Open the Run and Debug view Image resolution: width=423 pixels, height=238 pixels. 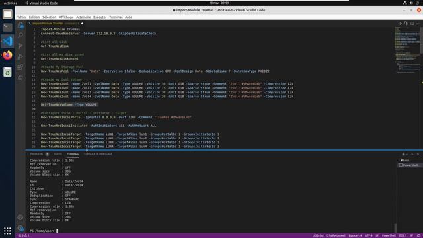20,56
